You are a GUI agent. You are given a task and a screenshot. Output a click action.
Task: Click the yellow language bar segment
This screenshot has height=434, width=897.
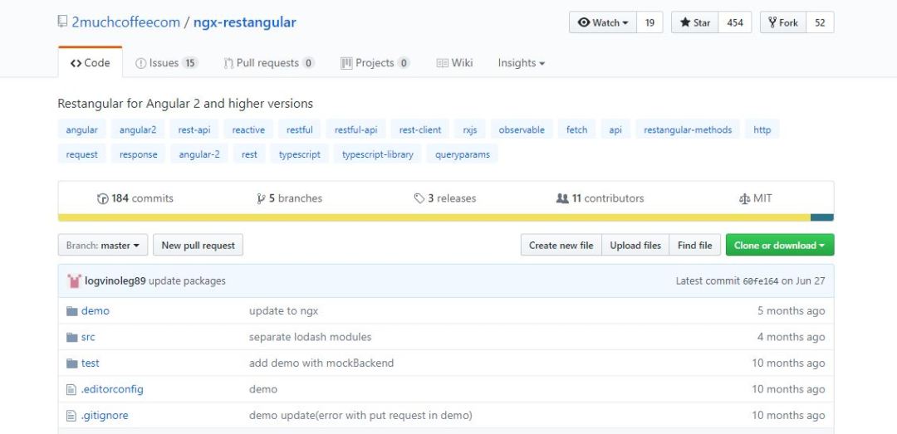click(x=434, y=217)
